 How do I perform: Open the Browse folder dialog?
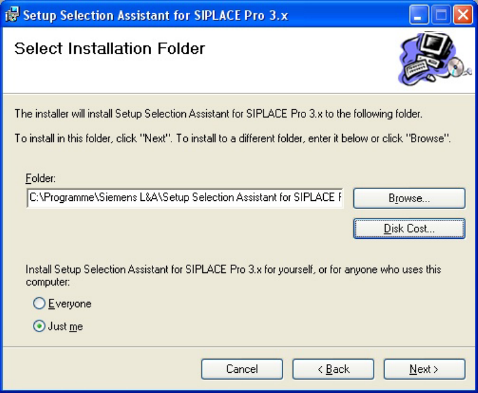[x=409, y=198]
